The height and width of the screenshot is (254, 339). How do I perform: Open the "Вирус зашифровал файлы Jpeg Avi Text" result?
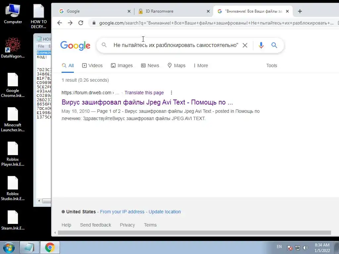[147, 102]
